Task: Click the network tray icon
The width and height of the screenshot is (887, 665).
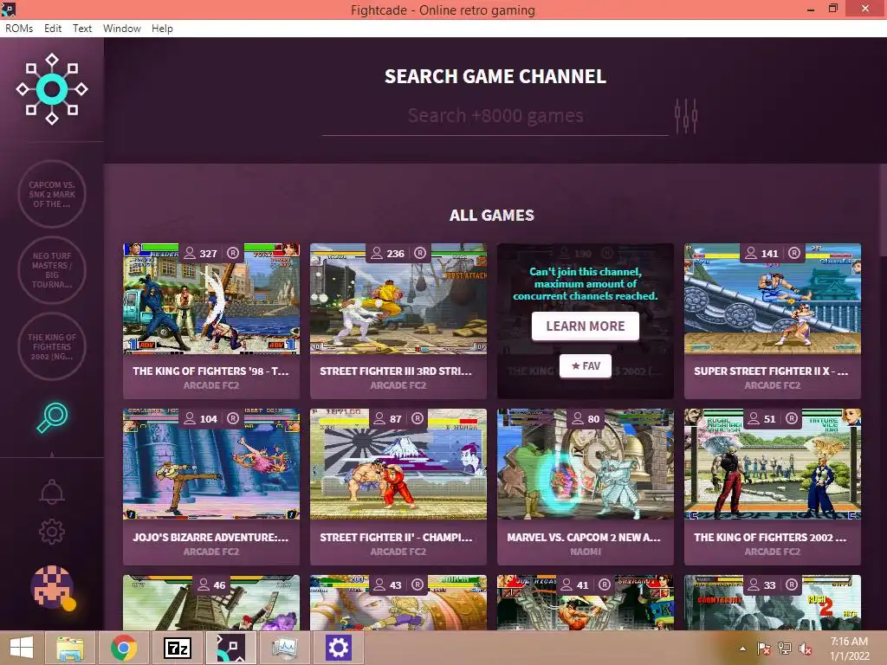Action: [784, 649]
